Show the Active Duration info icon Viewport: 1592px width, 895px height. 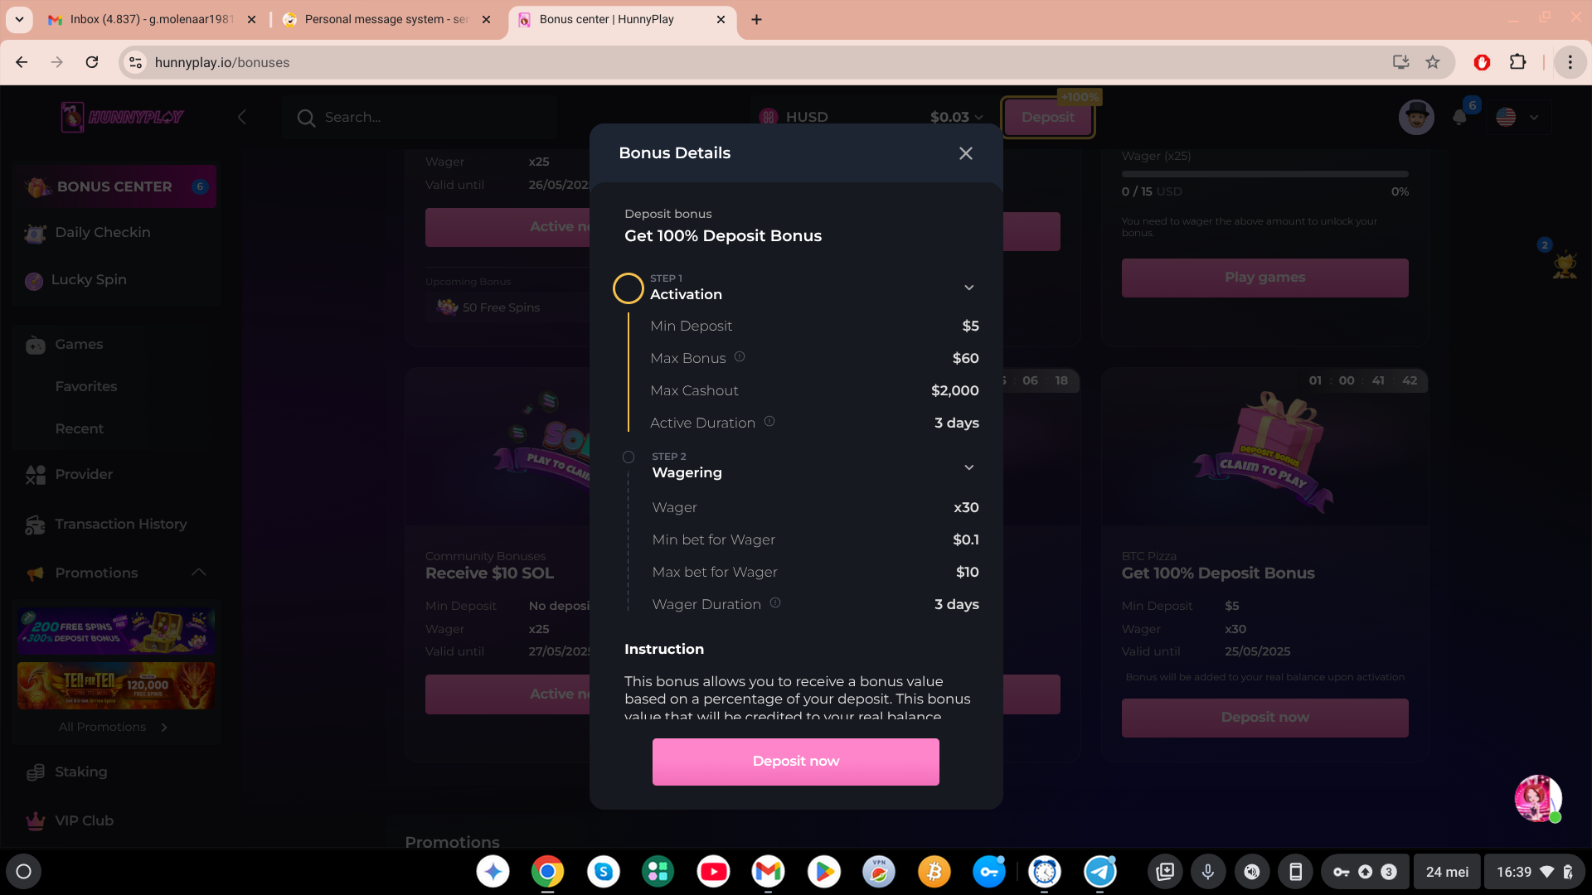[x=769, y=422]
